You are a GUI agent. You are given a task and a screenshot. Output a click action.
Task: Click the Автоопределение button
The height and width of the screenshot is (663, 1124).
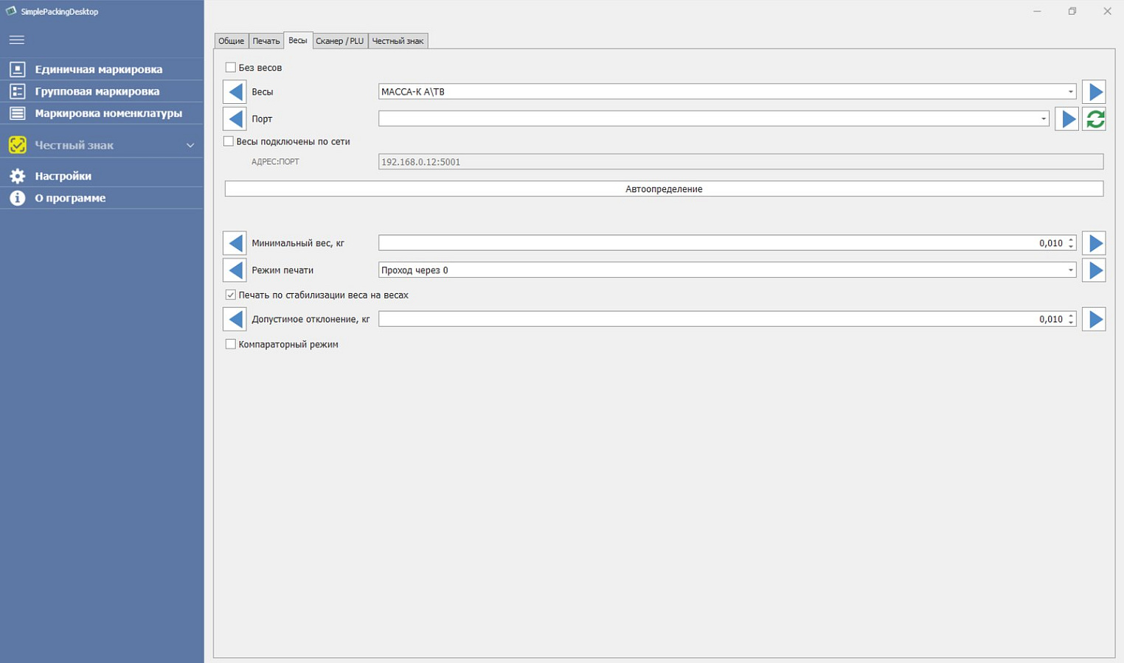pyautogui.click(x=664, y=189)
